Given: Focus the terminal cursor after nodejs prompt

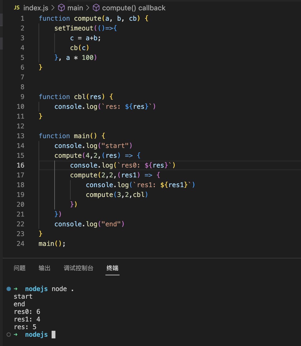Looking at the screenshot, I should (54, 335).
